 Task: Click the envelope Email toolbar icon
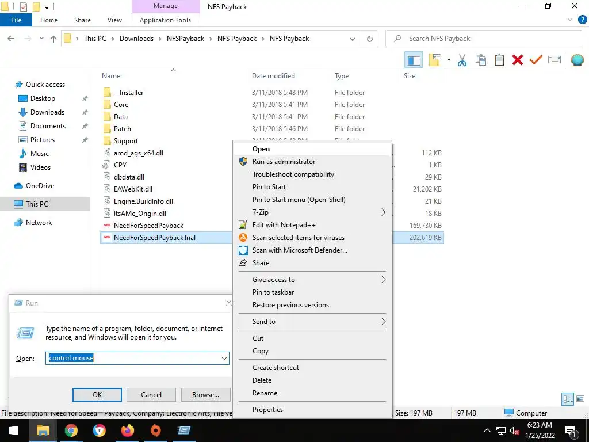(x=554, y=60)
